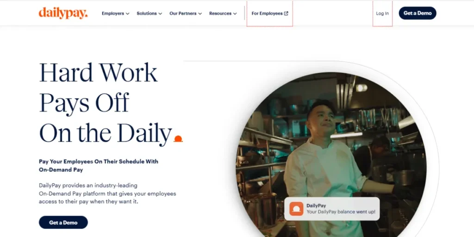Expand the Solutions chevron arrow
The image size is (474, 237).
click(160, 13)
